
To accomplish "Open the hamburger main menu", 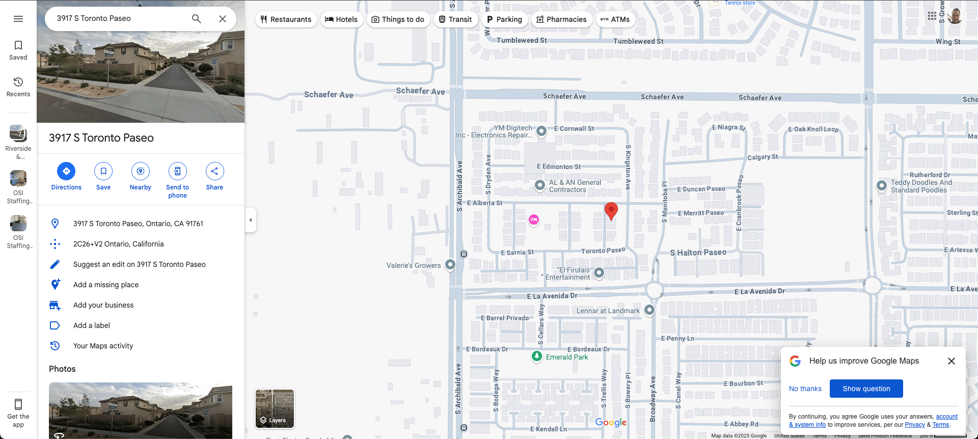I will tap(18, 19).
